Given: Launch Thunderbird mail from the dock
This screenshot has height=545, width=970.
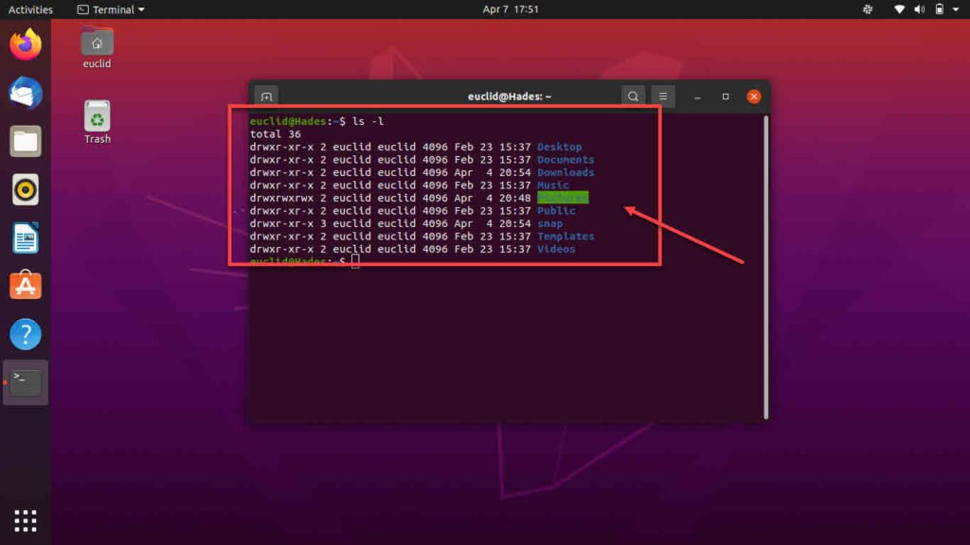Looking at the screenshot, I should pos(26,93).
